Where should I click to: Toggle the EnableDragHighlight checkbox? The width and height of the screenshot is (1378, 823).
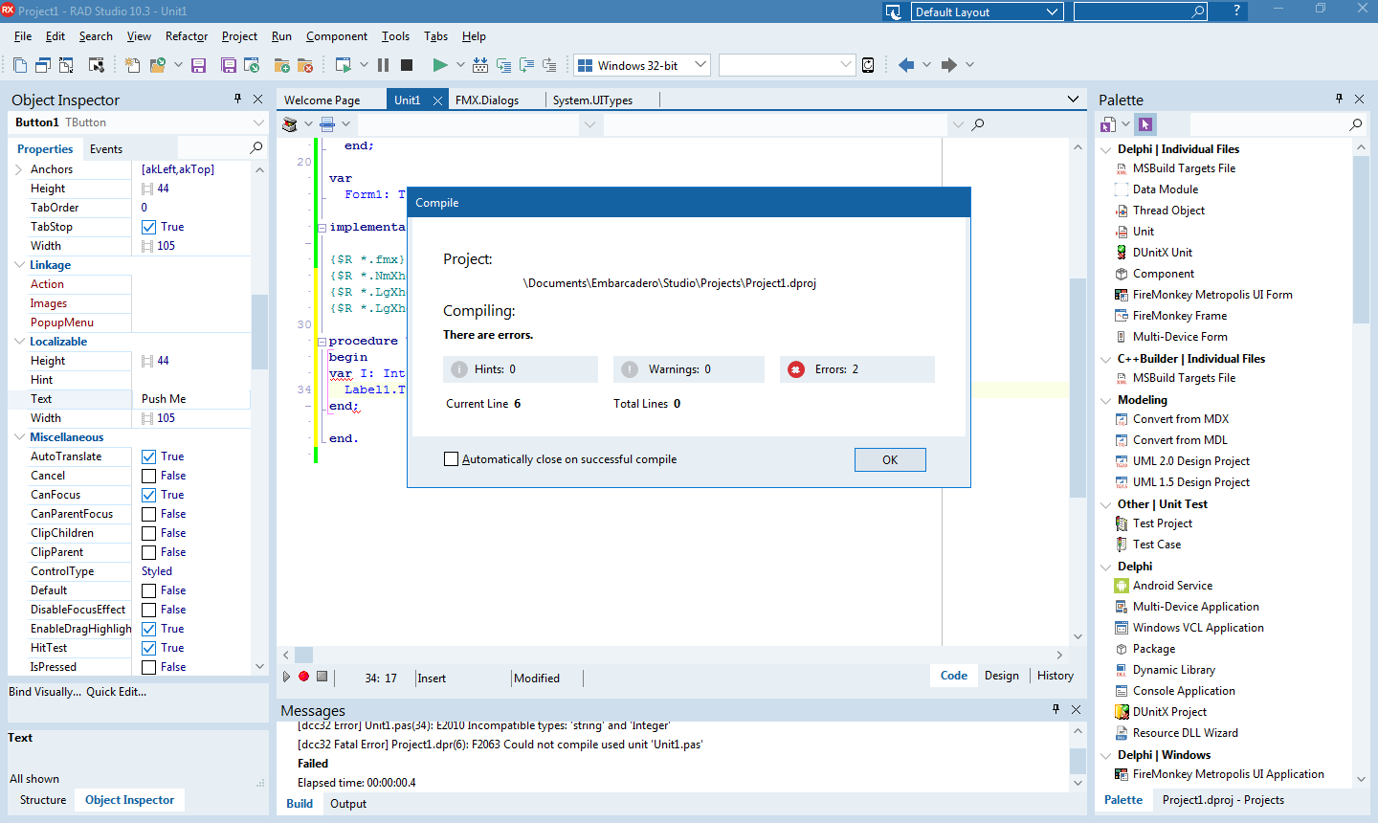tap(148, 629)
